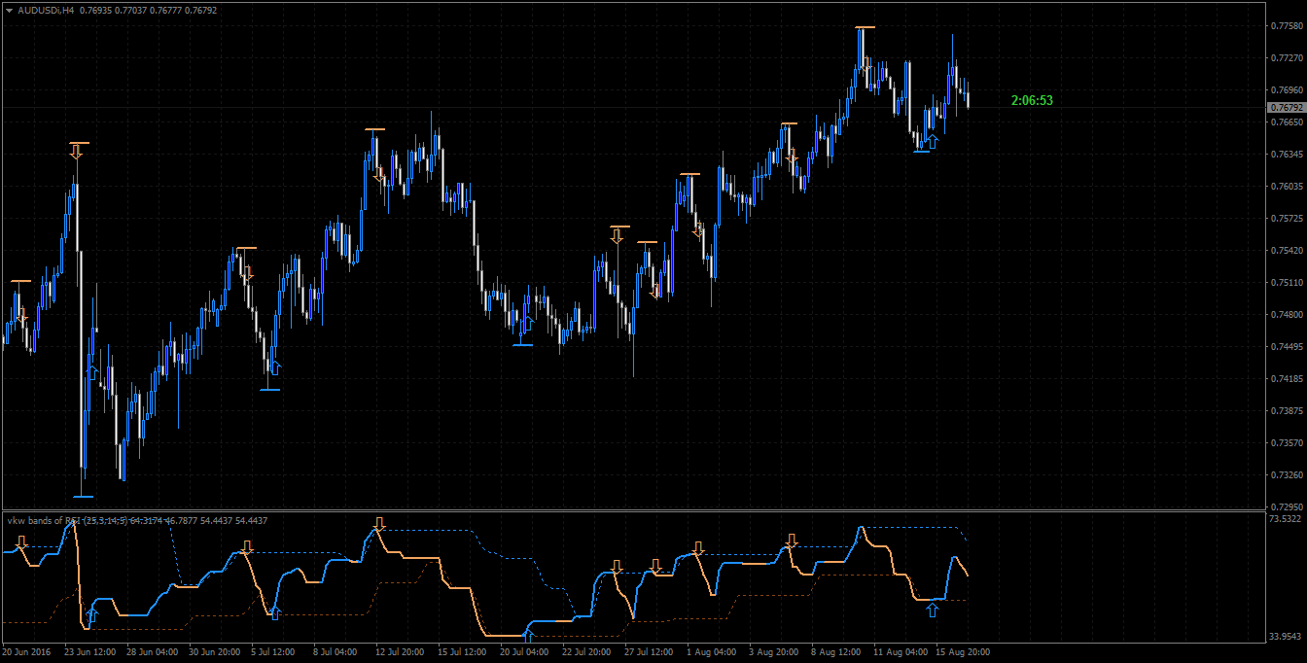Select the orange down arrow at the 23 Jun price spike
The width and height of the screenshot is (1307, 663).
click(x=78, y=152)
